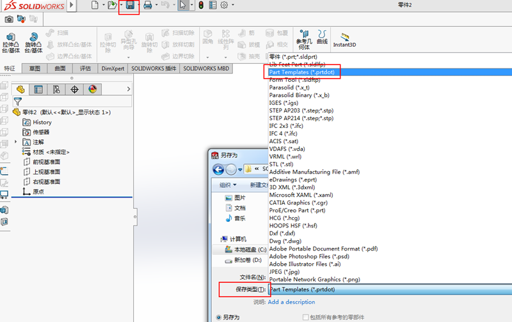Switch to the Sketch (草图) tab
Screen dimensions: 512x322
pyautogui.click(x=35, y=68)
